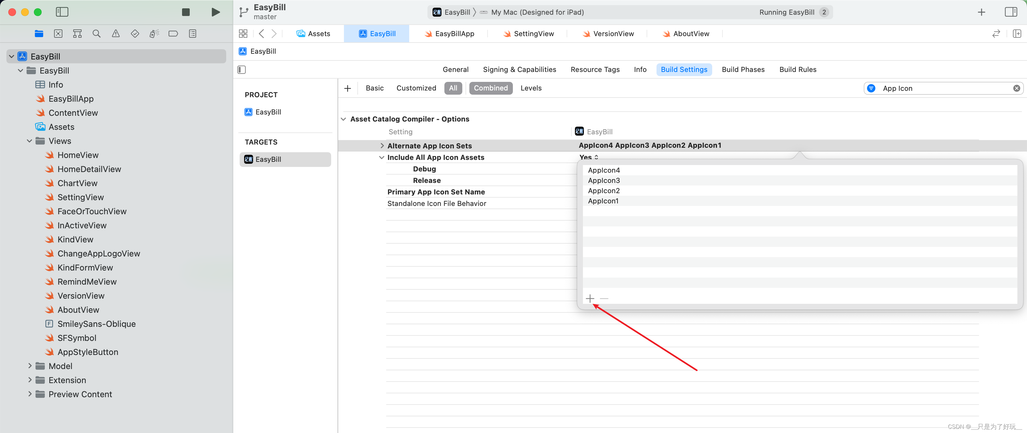The width and height of the screenshot is (1027, 433).
Task: Go forward in editor history
Action: coord(274,34)
